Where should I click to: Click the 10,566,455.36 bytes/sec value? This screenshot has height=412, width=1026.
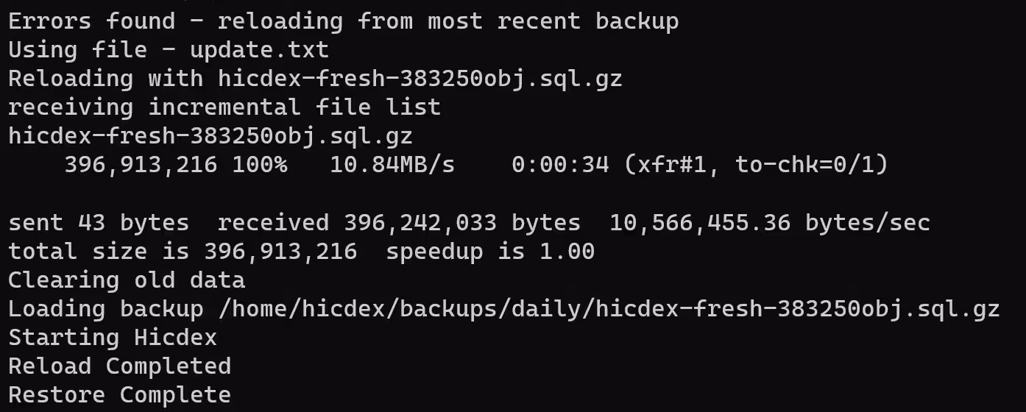coord(770,222)
